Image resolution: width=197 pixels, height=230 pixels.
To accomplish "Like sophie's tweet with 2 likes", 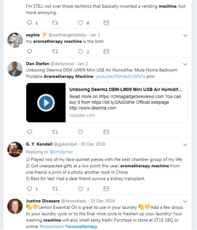I will click(81, 51).
